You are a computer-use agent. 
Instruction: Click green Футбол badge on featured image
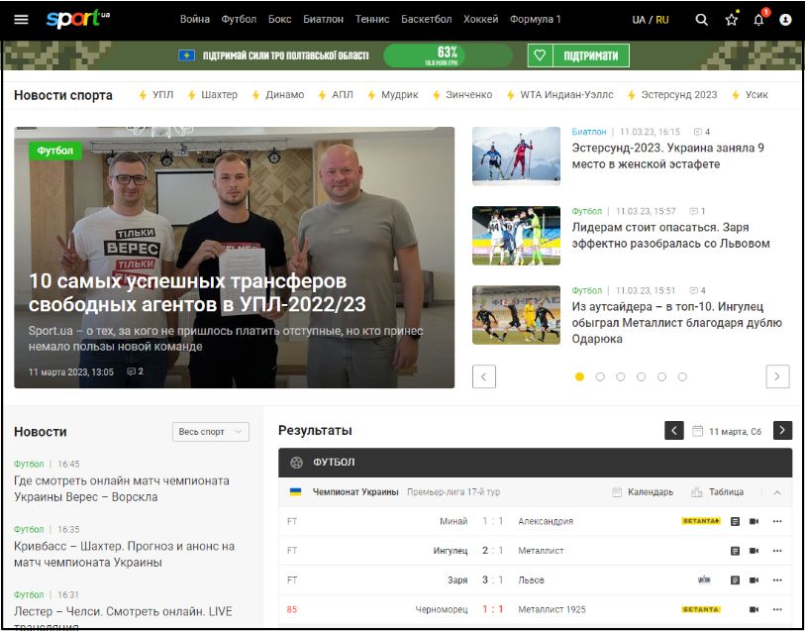click(x=55, y=151)
